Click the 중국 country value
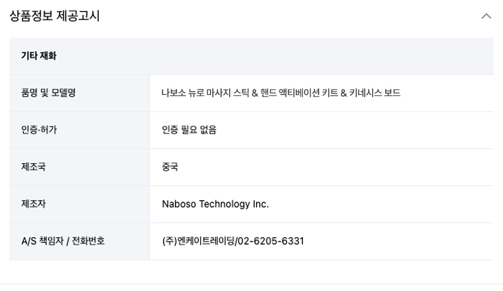503x291 pixels. (x=170, y=167)
